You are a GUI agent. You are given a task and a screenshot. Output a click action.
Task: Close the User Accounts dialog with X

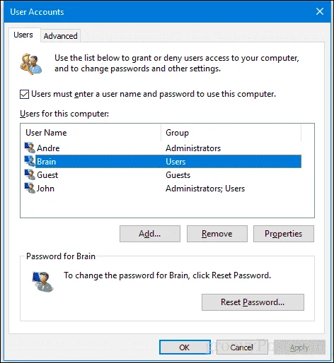[320, 11]
